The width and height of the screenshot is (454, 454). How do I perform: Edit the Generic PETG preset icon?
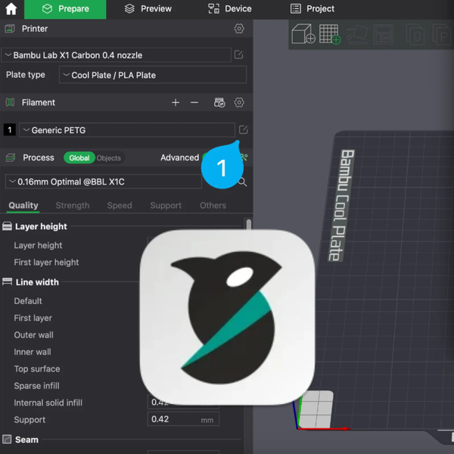tap(243, 129)
